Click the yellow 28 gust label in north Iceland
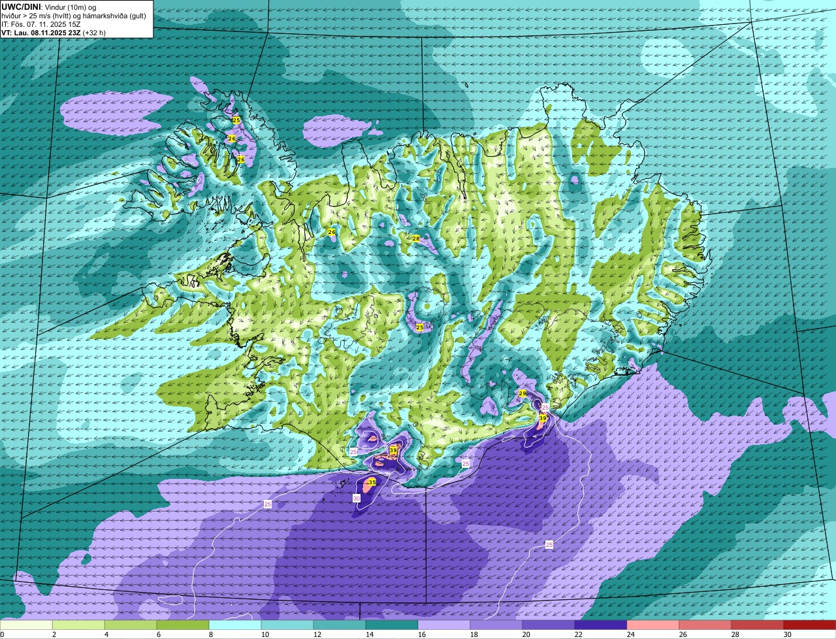Image resolution: width=836 pixels, height=639 pixels. click(415, 238)
